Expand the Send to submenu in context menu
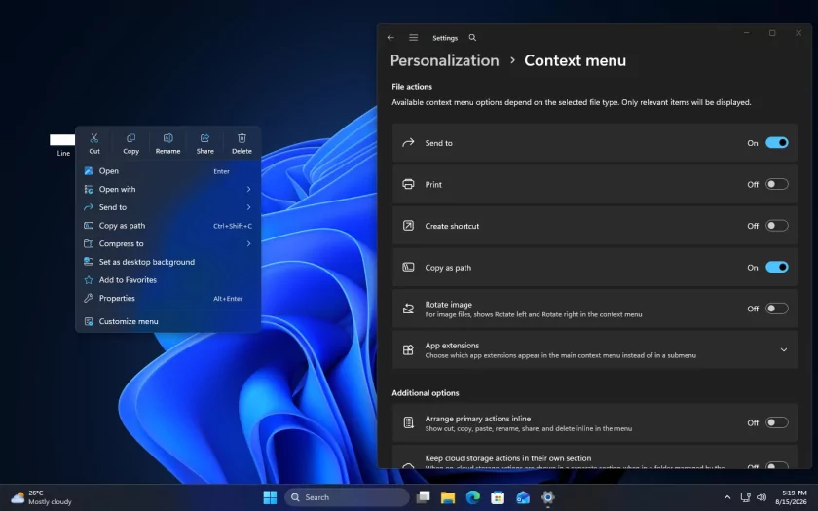818x511 pixels. (167, 207)
